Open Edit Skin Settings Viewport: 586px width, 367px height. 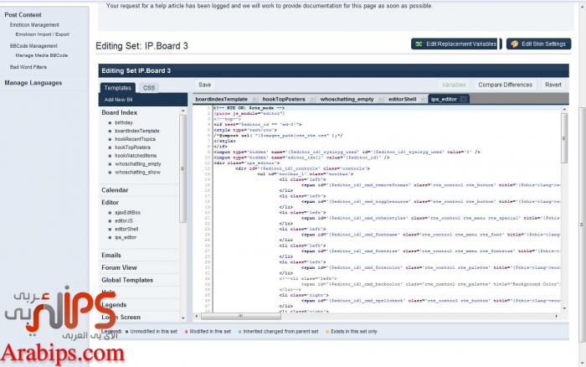(x=538, y=44)
